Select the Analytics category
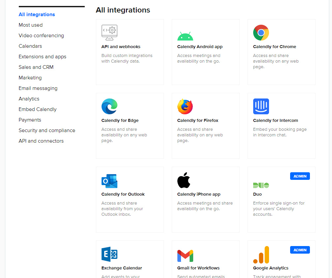This screenshot has width=332, height=278. point(29,99)
